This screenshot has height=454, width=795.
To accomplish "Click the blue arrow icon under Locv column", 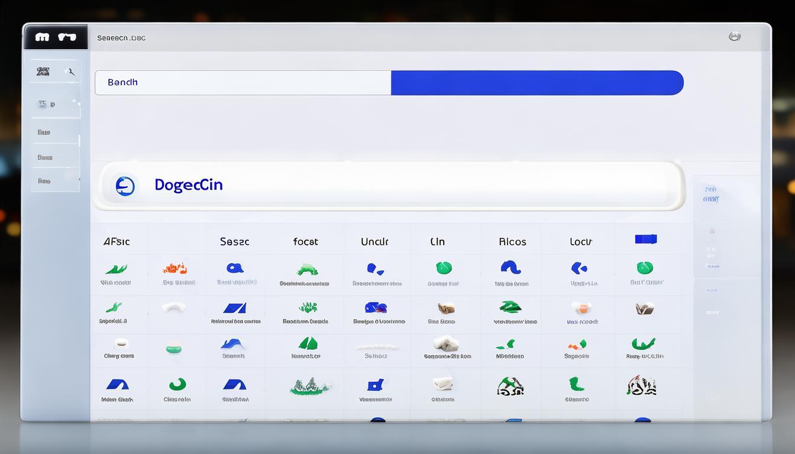I will (579, 268).
